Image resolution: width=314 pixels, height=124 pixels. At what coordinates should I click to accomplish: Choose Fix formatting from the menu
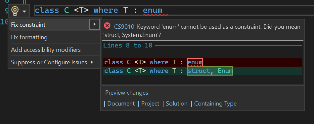tap(54, 37)
